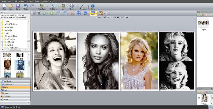The height and width of the screenshot is (109, 213).
Task: Click the remove photo picture icon
Action: tap(101, 13)
